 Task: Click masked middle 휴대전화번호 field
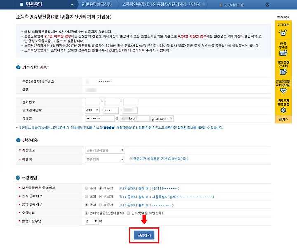[x=111, y=110]
